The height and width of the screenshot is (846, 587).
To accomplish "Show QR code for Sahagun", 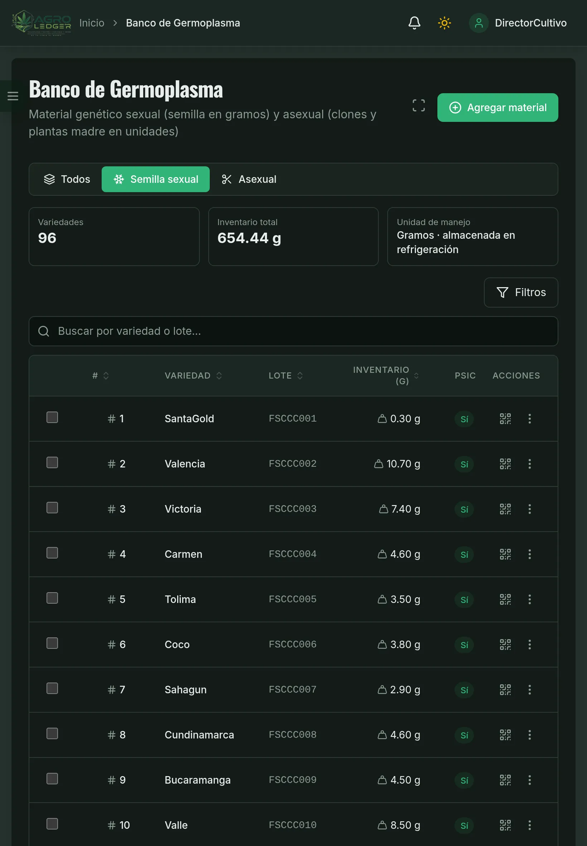I will click(x=505, y=689).
